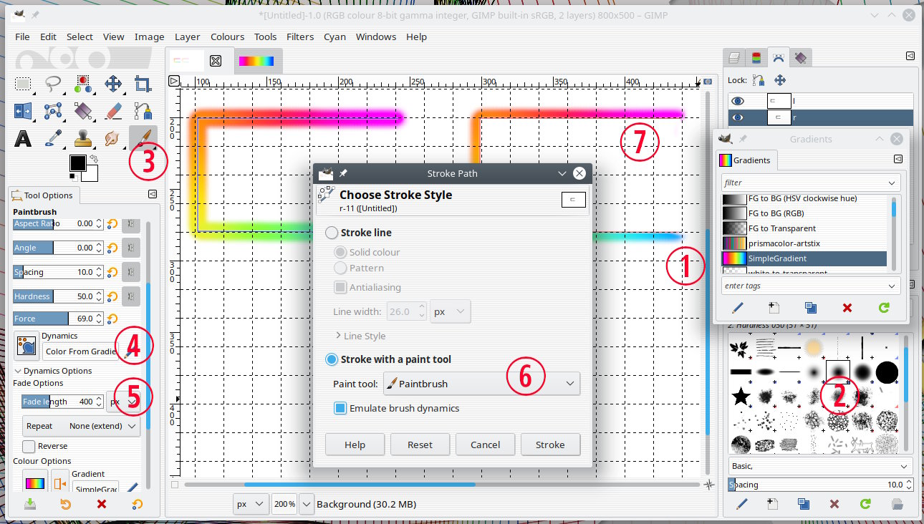Save the tool preset
This screenshot has height=524, width=924.
(x=30, y=504)
